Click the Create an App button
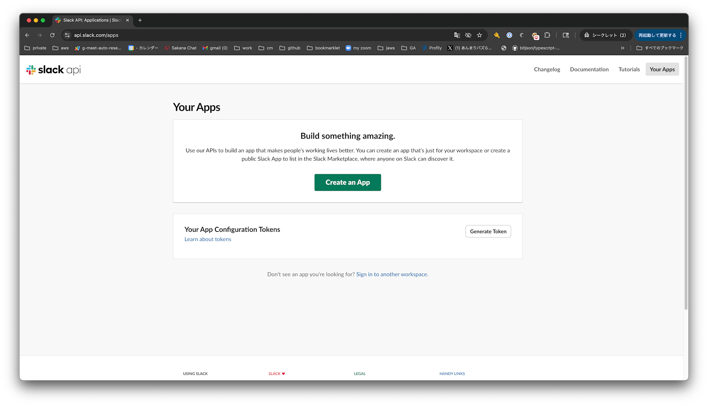The image size is (708, 406). (x=348, y=182)
